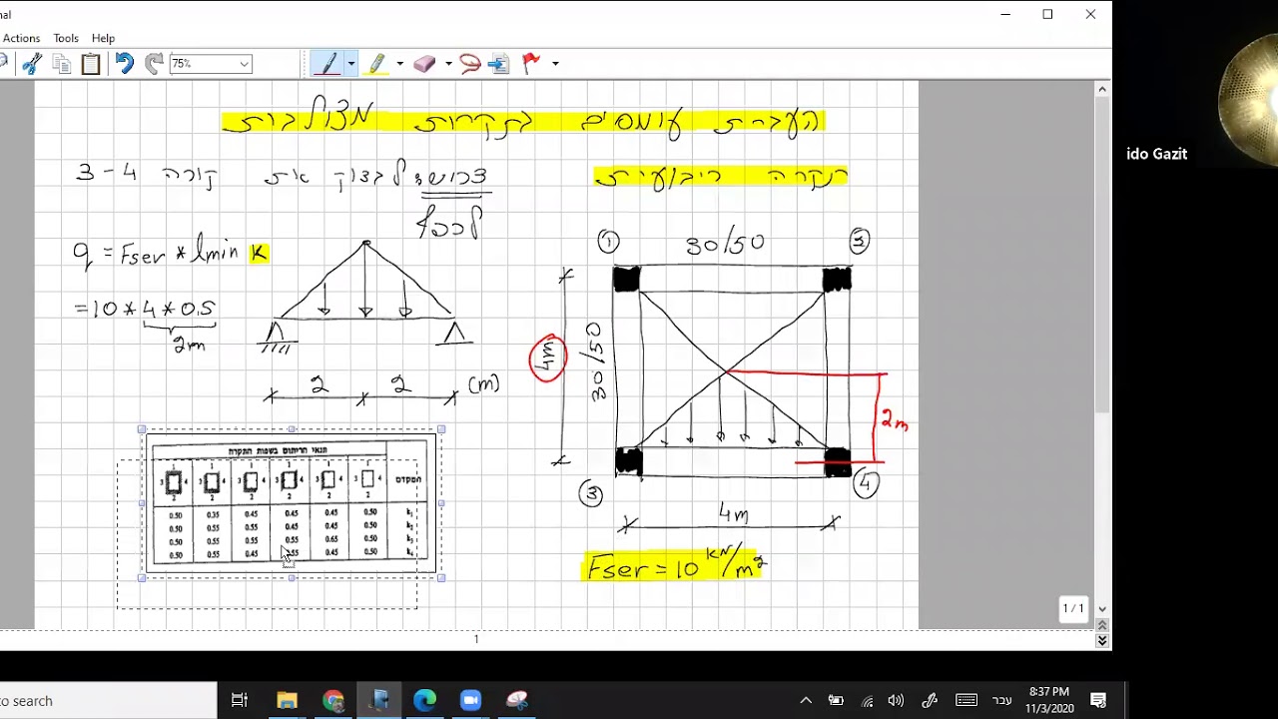Click the 1 / 1 page indicator
Screen dimensions: 1278x719
pyautogui.click(x=1073, y=608)
